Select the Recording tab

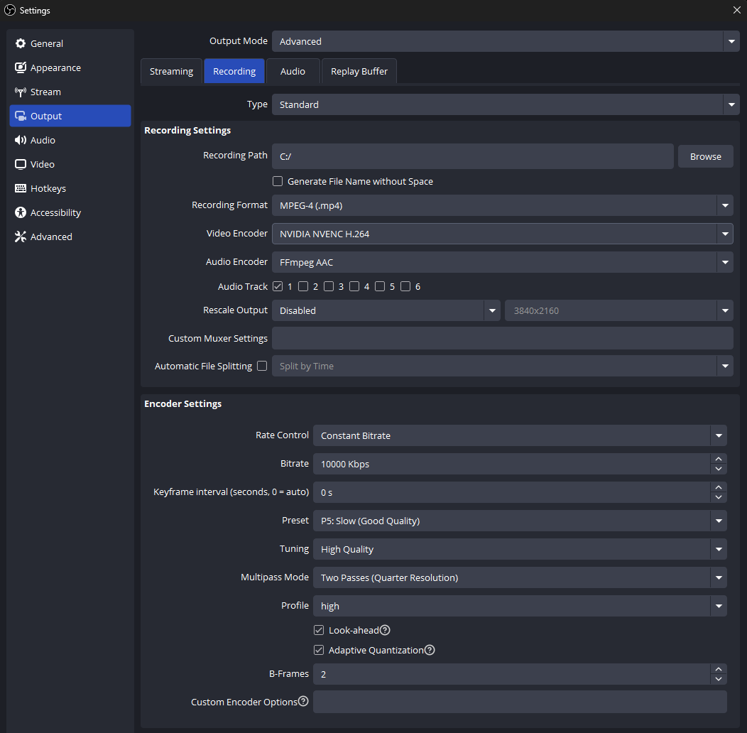234,71
